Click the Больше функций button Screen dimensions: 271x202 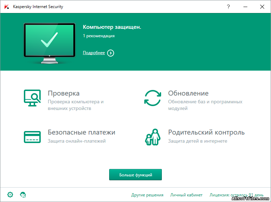(135, 175)
